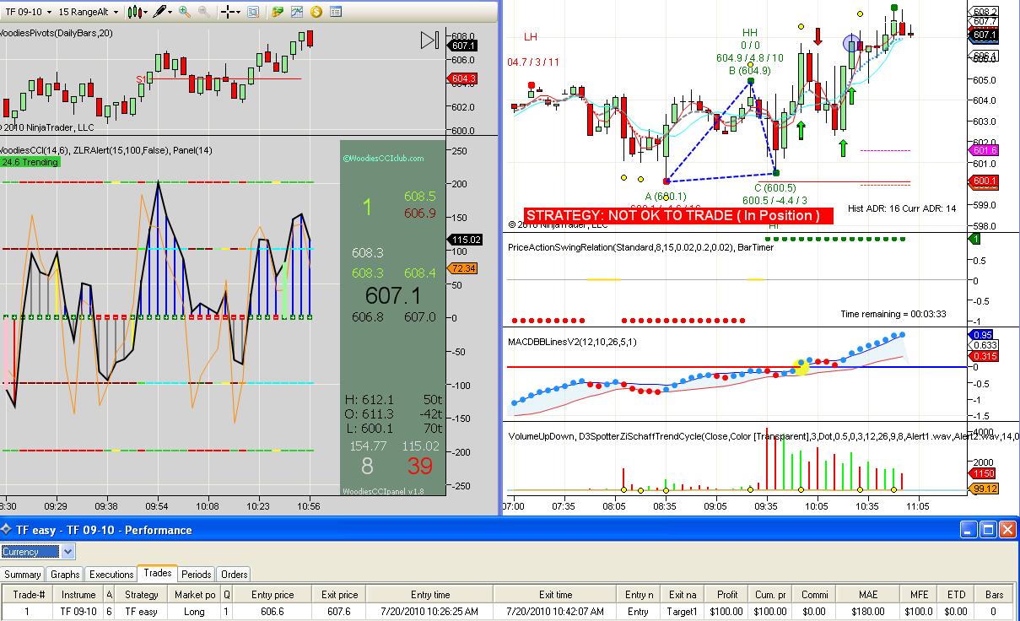Image resolution: width=1020 pixels, height=621 pixels.
Task: Click the Time remaining = 00:03:33 text
Action: click(x=893, y=314)
